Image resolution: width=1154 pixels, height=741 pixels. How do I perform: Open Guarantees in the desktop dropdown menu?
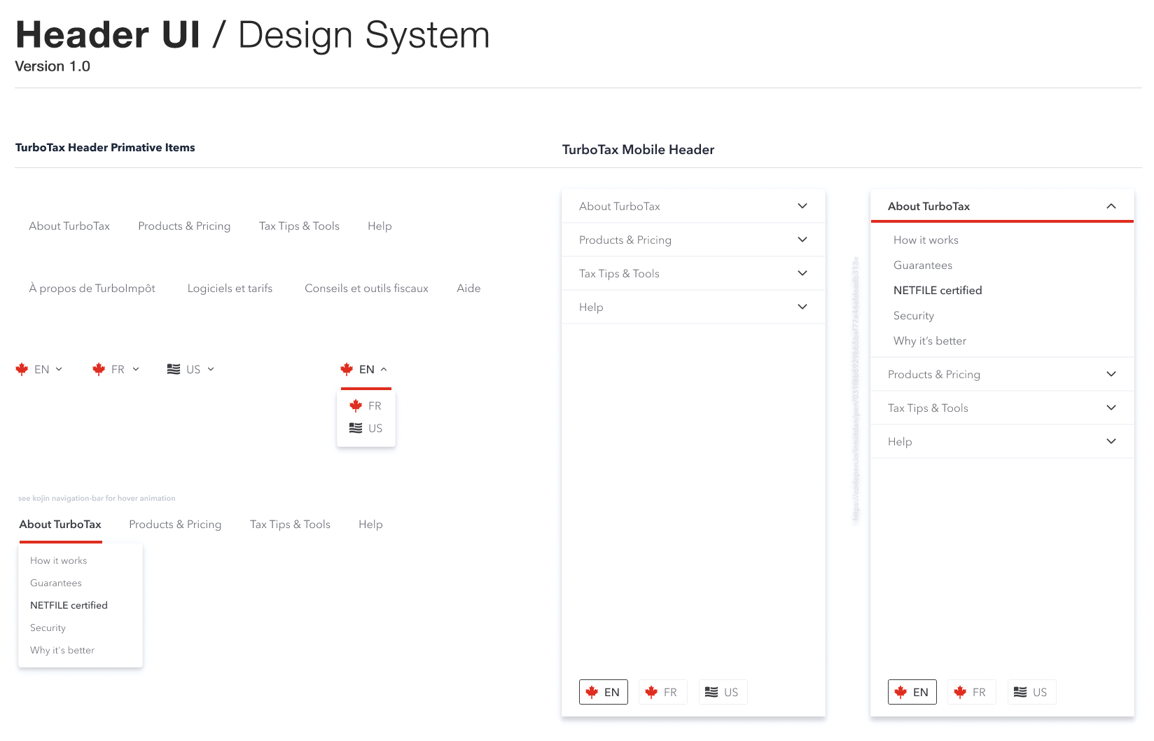click(x=56, y=583)
